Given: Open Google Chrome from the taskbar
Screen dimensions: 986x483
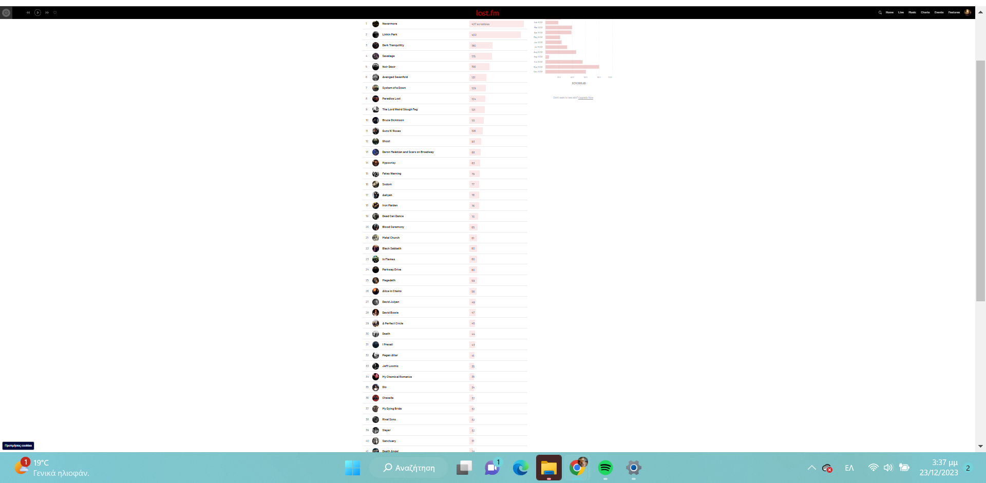Looking at the screenshot, I should point(577,468).
